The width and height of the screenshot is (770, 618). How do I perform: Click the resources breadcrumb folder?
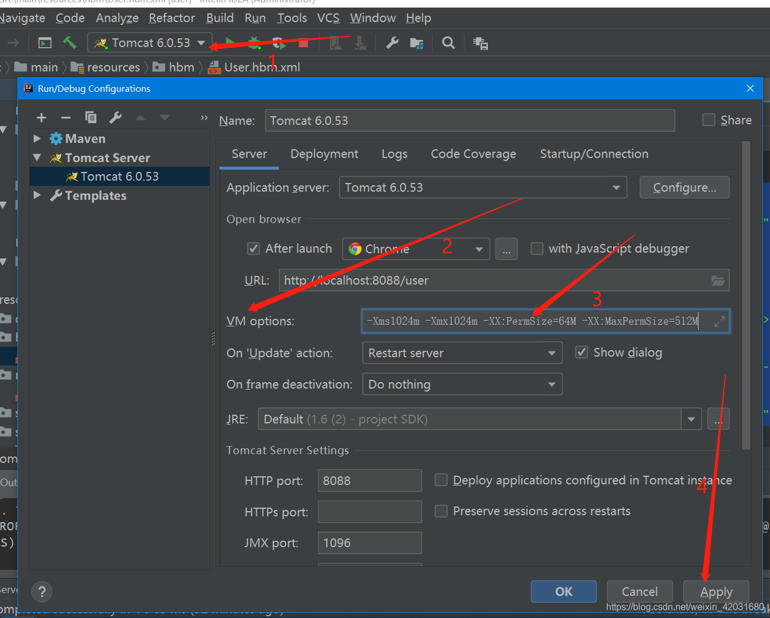106,67
